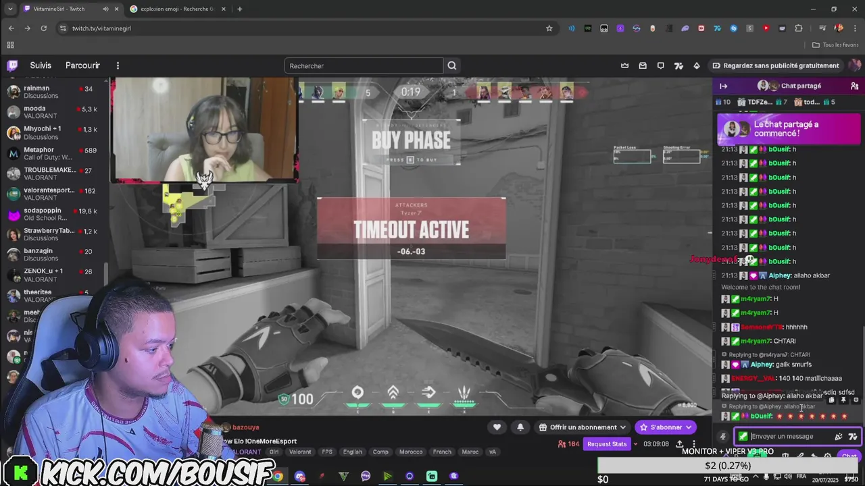
Task: Click the French tag below stream
Action: [443, 452]
